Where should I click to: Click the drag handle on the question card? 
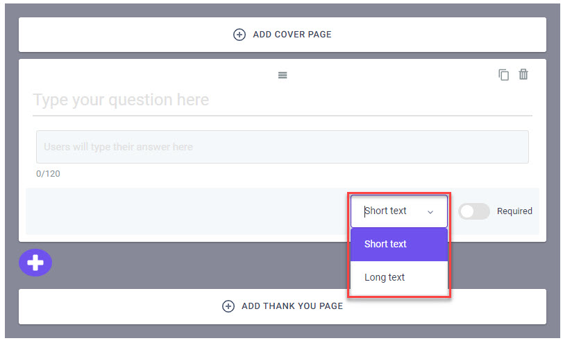coord(283,76)
